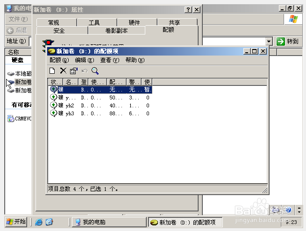Select the yh3 quota entry row

[100, 113]
